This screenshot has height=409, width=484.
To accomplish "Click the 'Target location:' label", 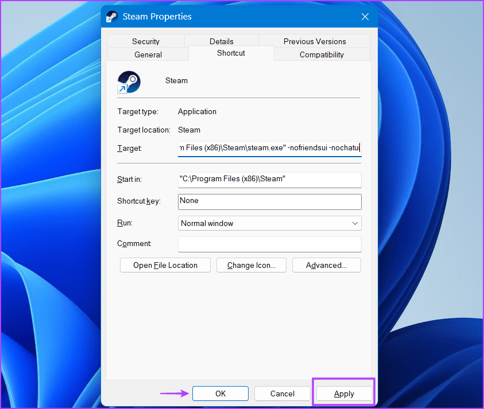I will (144, 130).
